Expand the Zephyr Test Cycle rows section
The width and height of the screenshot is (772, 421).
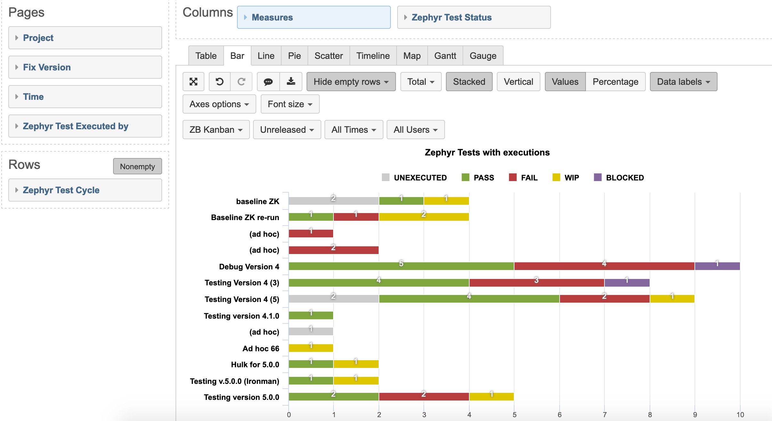(61, 190)
